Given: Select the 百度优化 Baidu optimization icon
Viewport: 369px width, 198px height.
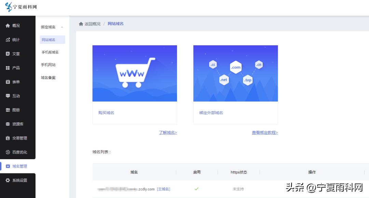Looking at the screenshot, I should point(8,152).
